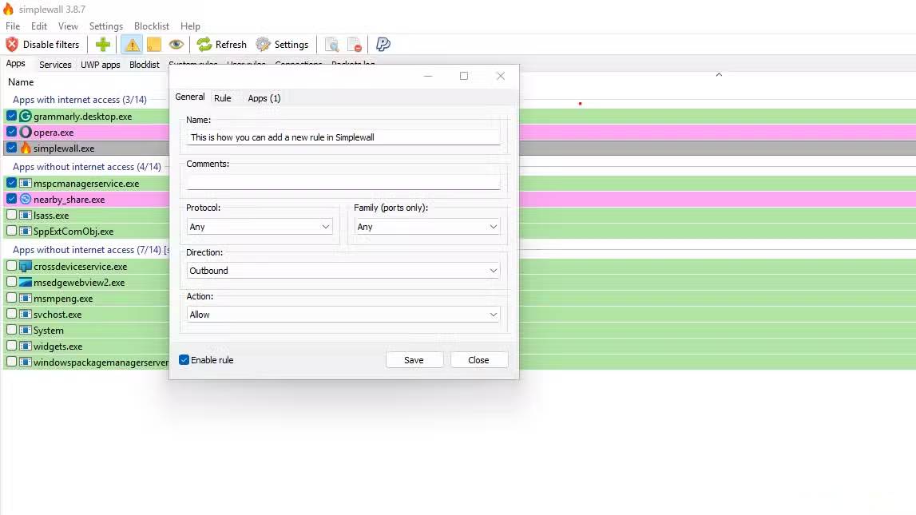Click the Disable filters shield button
916x515 pixels.
42,45
